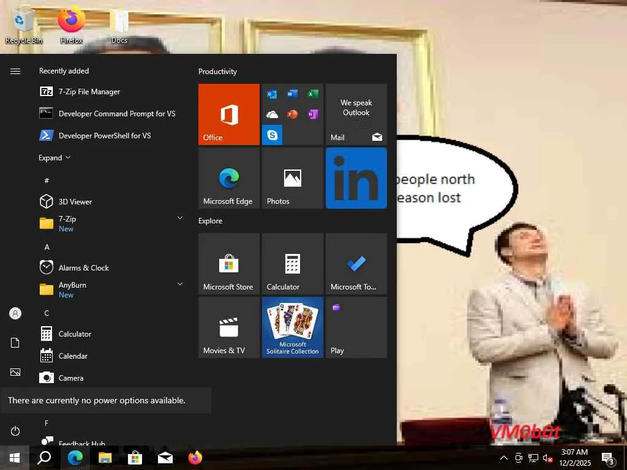
Task: Open Microsoft Edge from the taskbar
Action: tap(75, 458)
